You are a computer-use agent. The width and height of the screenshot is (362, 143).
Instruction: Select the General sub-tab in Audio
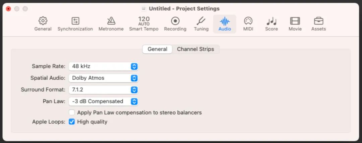click(x=158, y=49)
